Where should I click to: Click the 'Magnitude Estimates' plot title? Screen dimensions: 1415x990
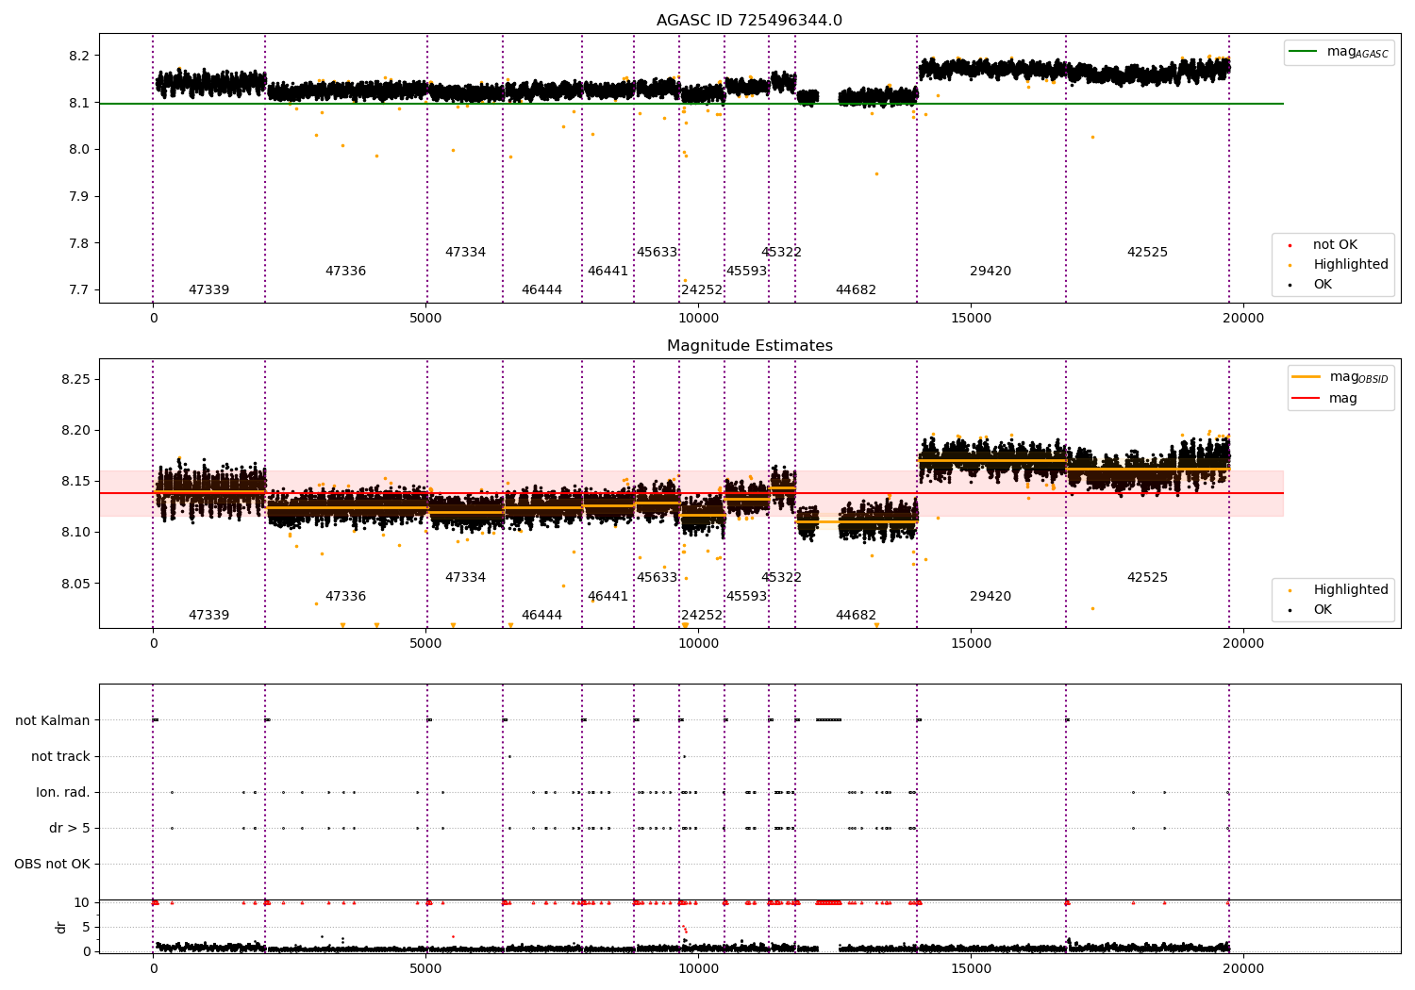tap(749, 346)
